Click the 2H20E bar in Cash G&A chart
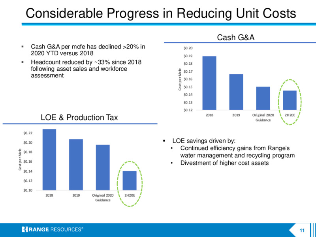The image size is (316, 237). (x=290, y=100)
